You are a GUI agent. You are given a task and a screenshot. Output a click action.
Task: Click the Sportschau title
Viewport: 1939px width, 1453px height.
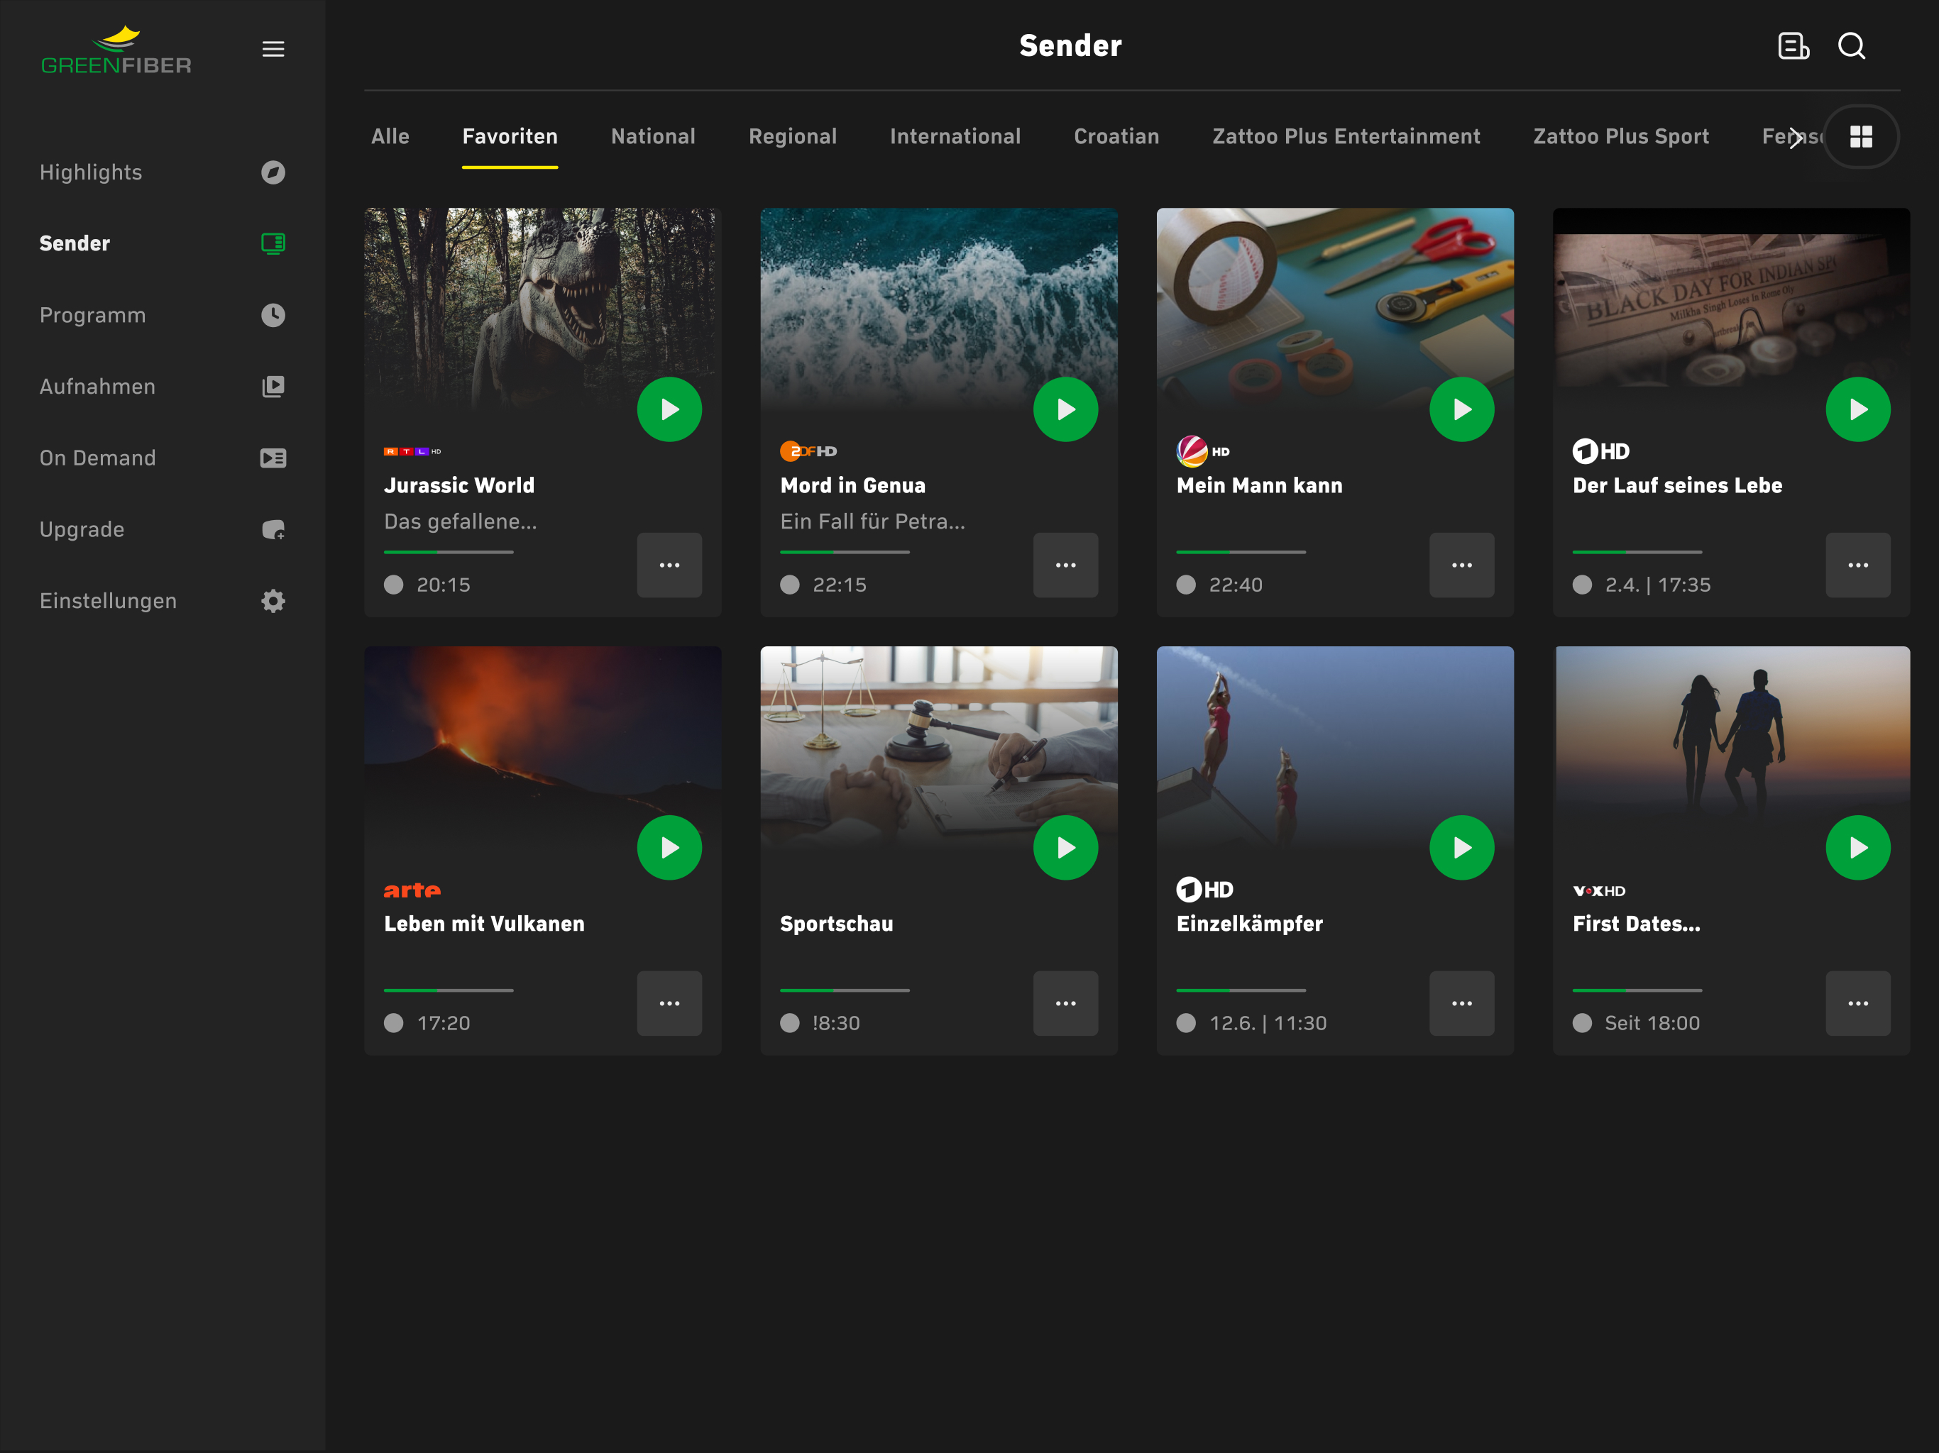point(836,924)
